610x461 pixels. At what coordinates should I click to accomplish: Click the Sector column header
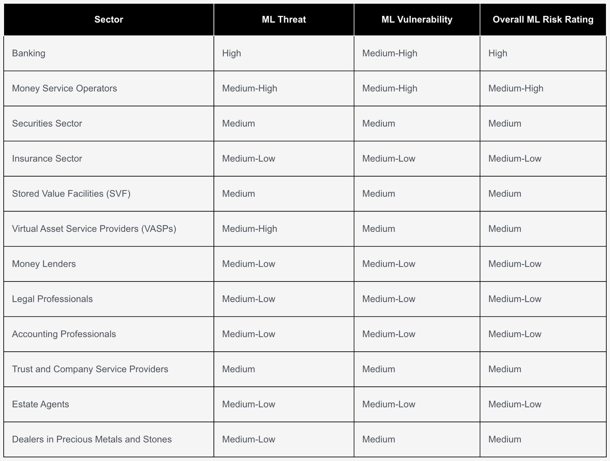pos(109,19)
